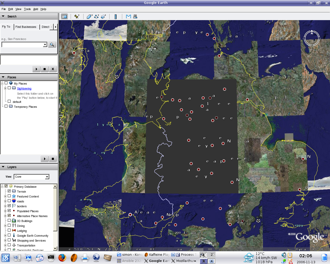Enable the 3D Buildings layer
The image size is (330, 264).
tap(9, 220)
